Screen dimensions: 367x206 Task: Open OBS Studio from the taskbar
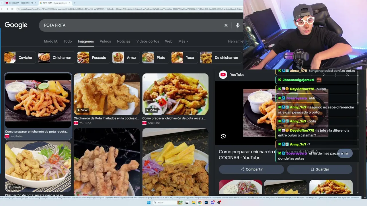(x=219, y=203)
